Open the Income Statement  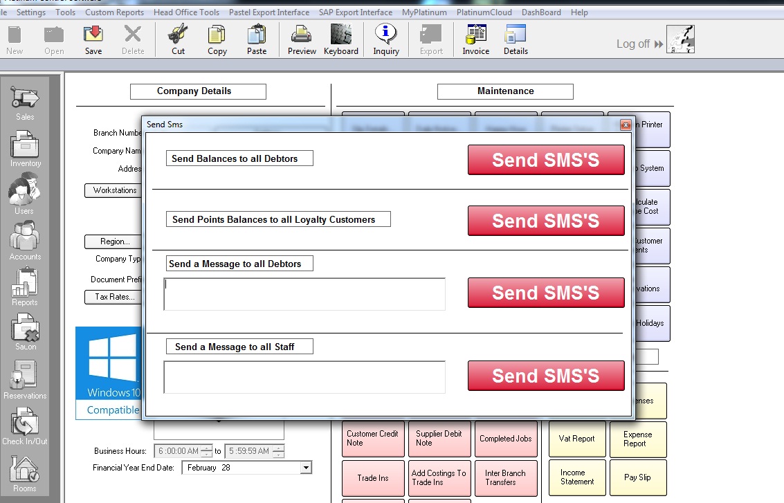pos(577,477)
